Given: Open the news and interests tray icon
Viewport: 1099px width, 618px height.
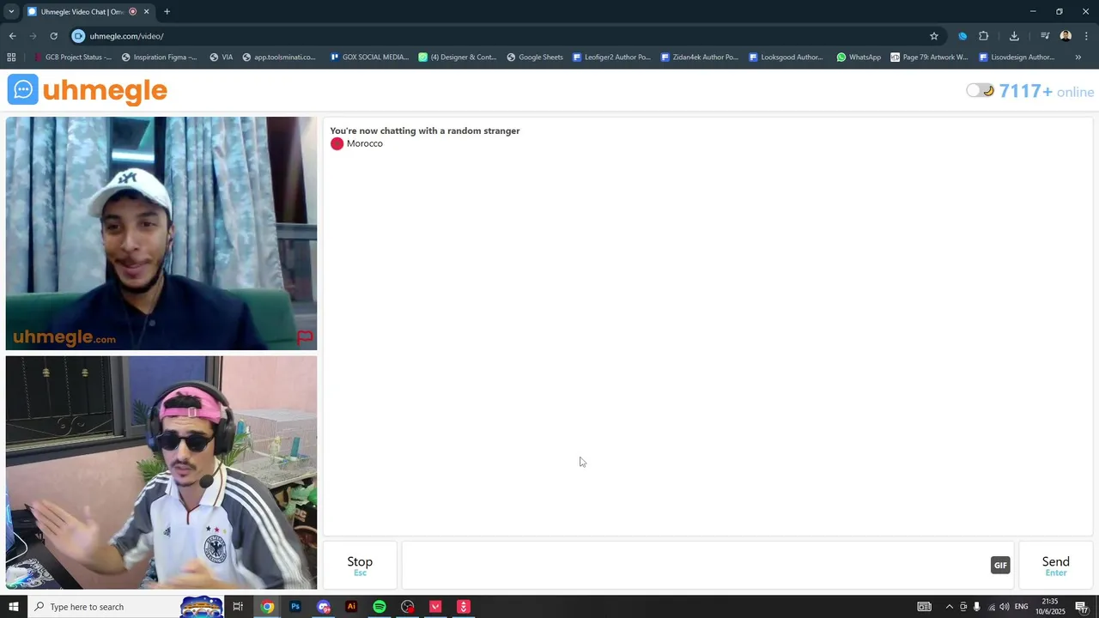Looking at the screenshot, I should (x=924, y=607).
